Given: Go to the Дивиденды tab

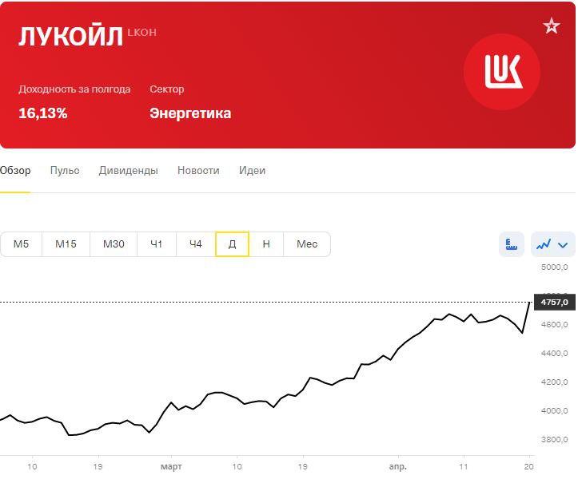Looking at the screenshot, I should click(129, 171).
